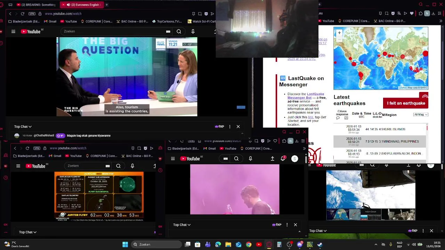This screenshot has height=250, width=445.
Task: Open Watch Sci-Fi Cartoons bookmark
Action: (x=201, y=22)
